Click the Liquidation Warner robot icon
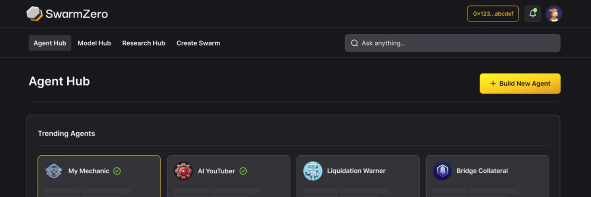This screenshot has width=591, height=197. point(313,171)
